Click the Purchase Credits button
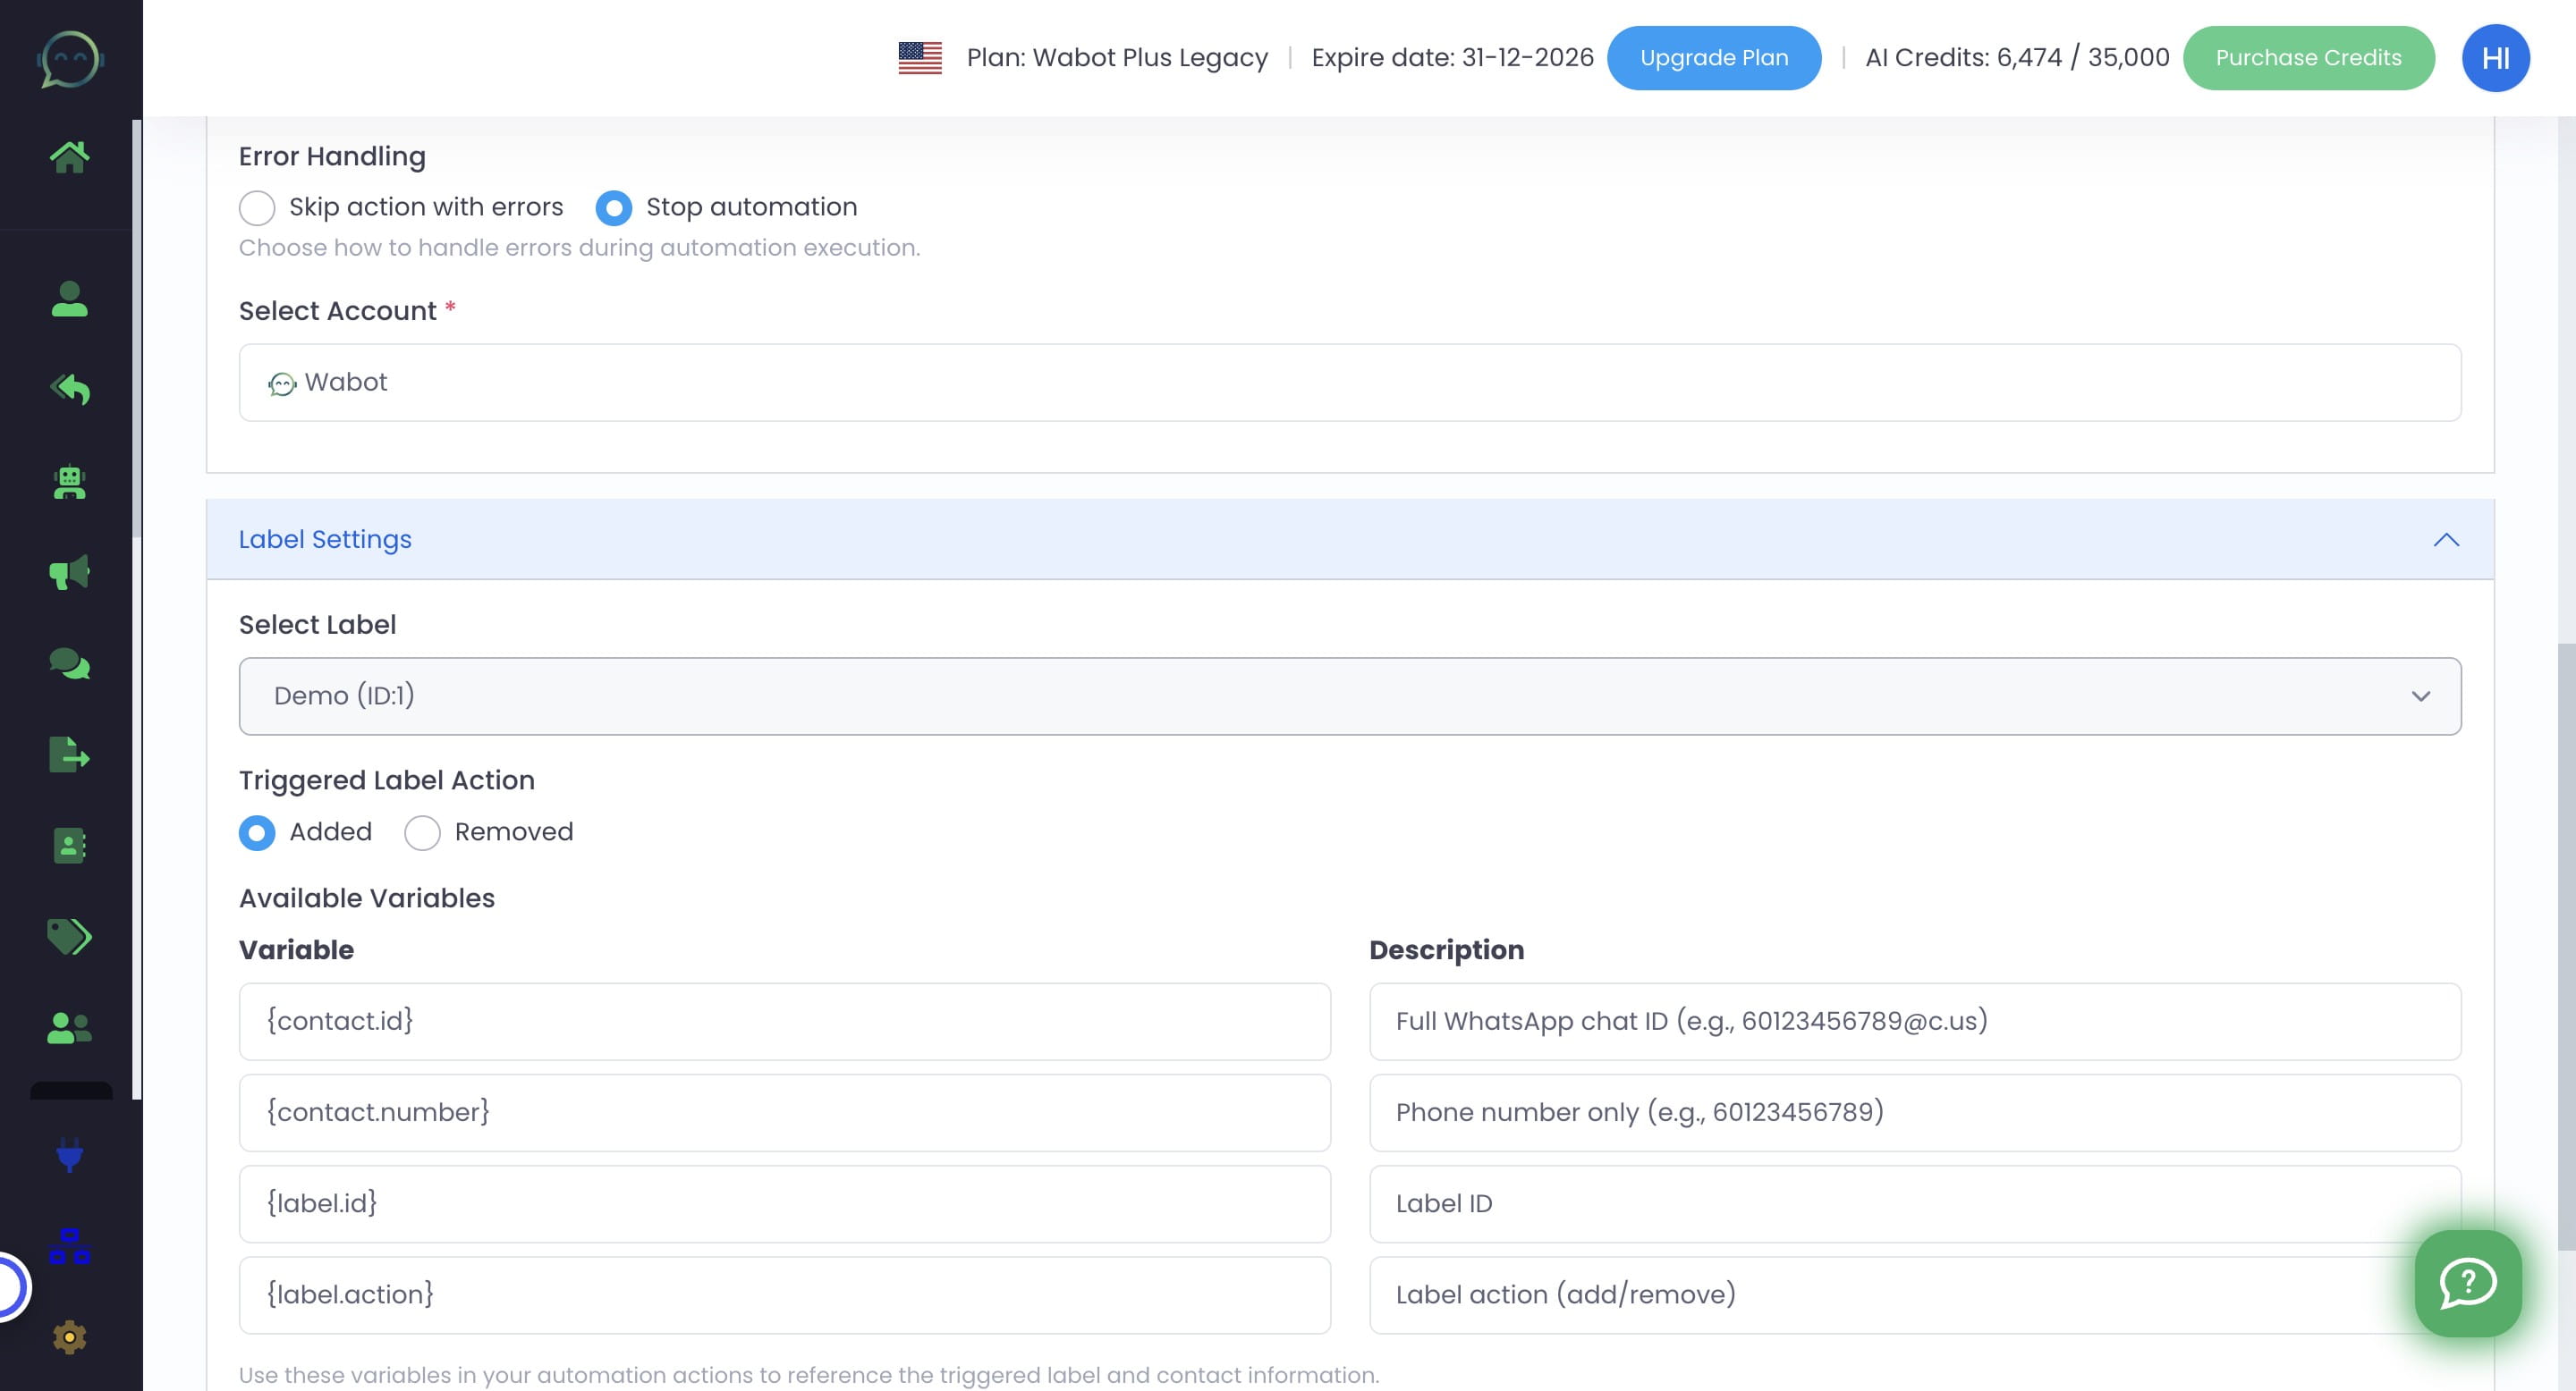 pyautogui.click(x=2308, y=57)
